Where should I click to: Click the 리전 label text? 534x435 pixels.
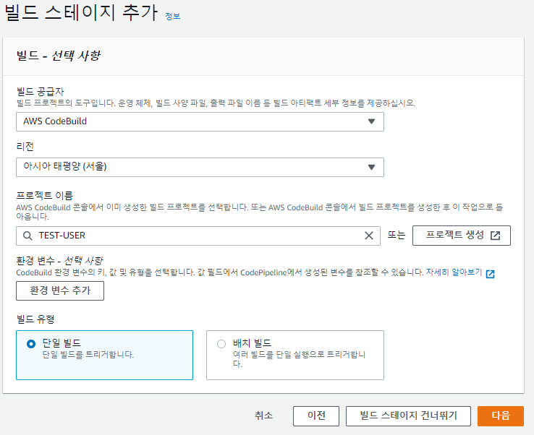point(25,147)
